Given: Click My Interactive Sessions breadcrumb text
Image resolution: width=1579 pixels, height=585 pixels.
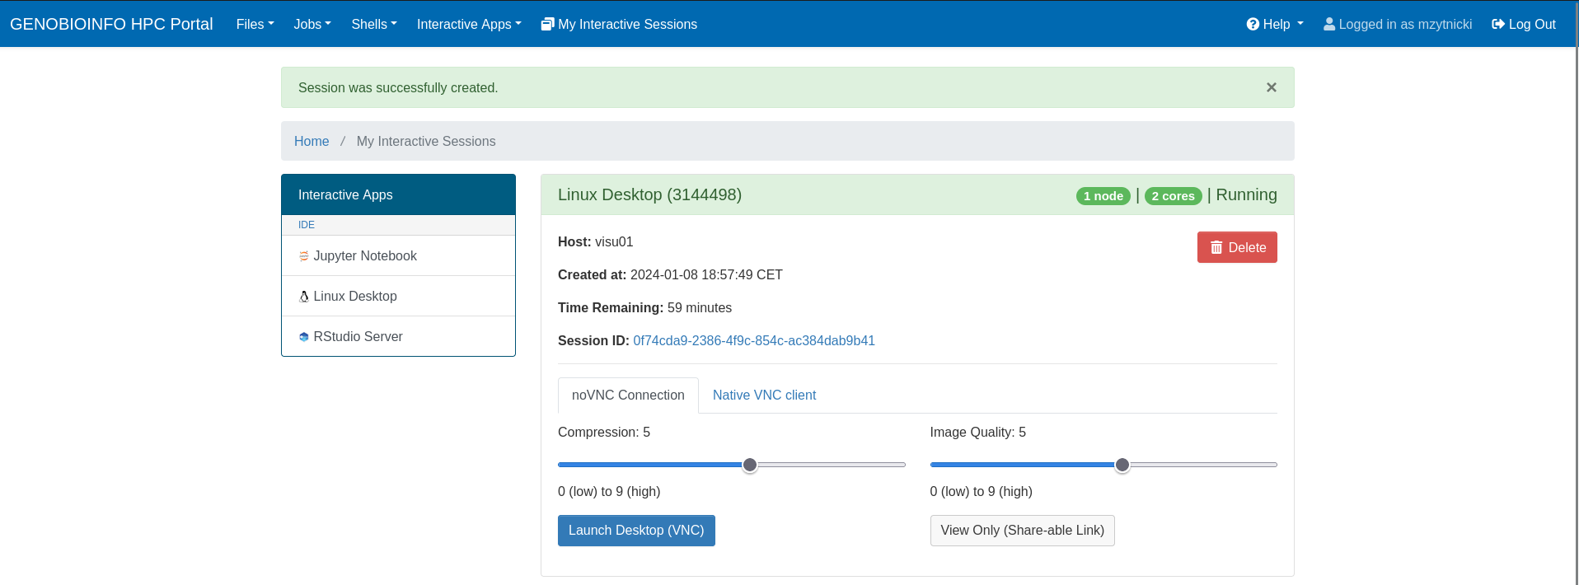Looking at the screenshot, I should (x=426, y=142).
